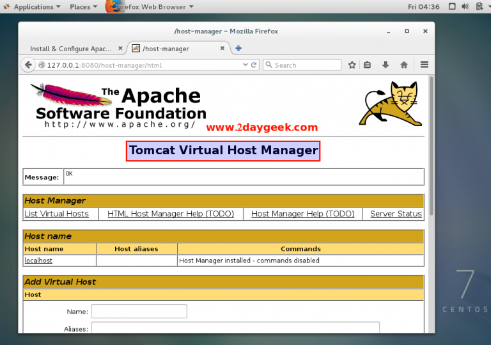The image size is (491, 345).
Task: Open the Server Status link
Action: [396, 214]
